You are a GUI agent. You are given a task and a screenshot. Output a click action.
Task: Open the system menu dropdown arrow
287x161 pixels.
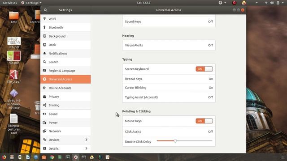(283, 3)
